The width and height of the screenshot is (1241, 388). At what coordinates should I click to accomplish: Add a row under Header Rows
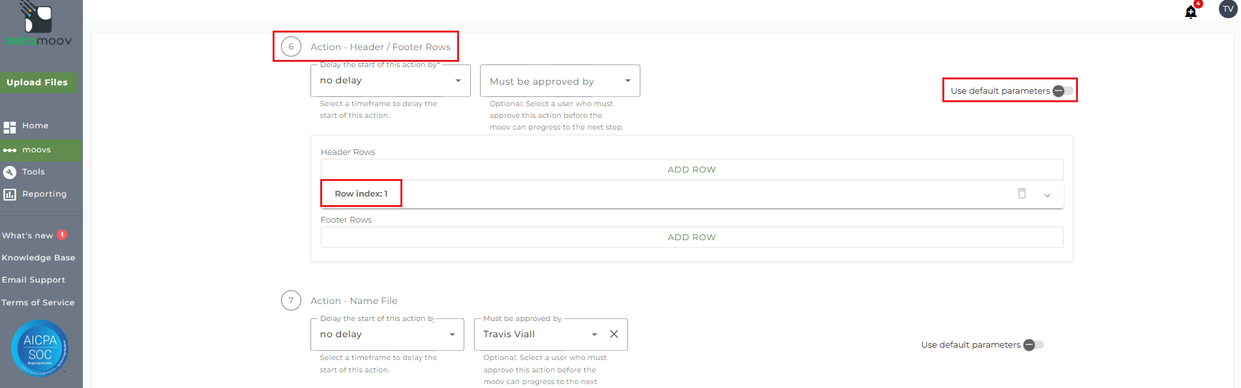(691, 169)
